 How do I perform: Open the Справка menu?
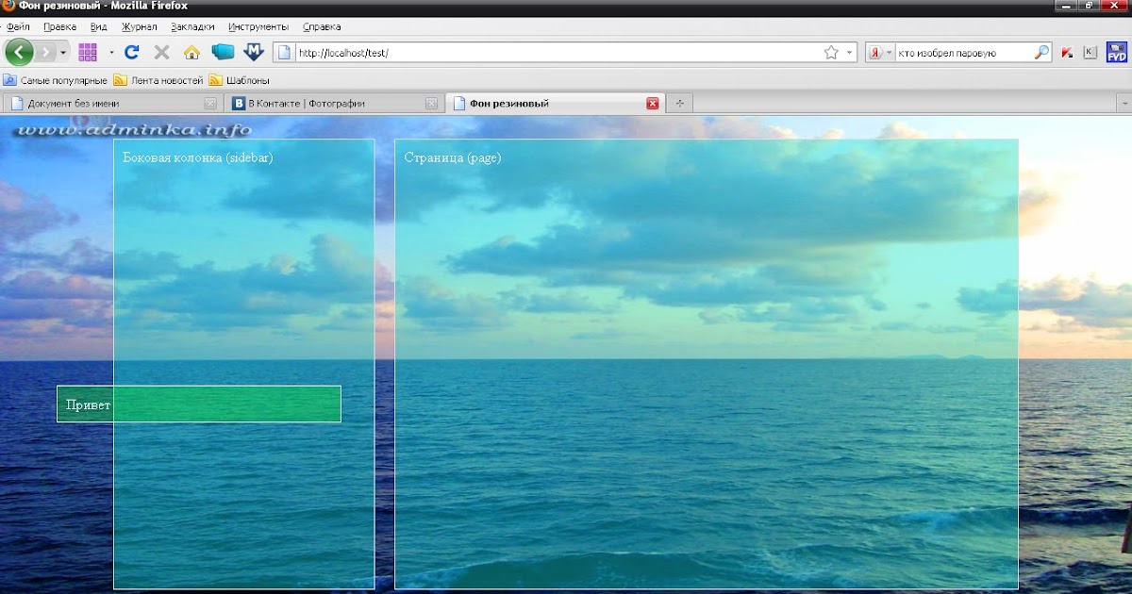click(x=321, y=26)
